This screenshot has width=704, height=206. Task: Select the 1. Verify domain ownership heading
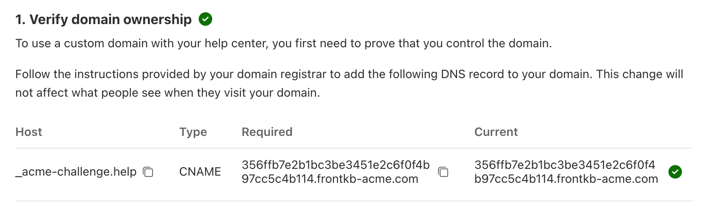pos(103,19)
